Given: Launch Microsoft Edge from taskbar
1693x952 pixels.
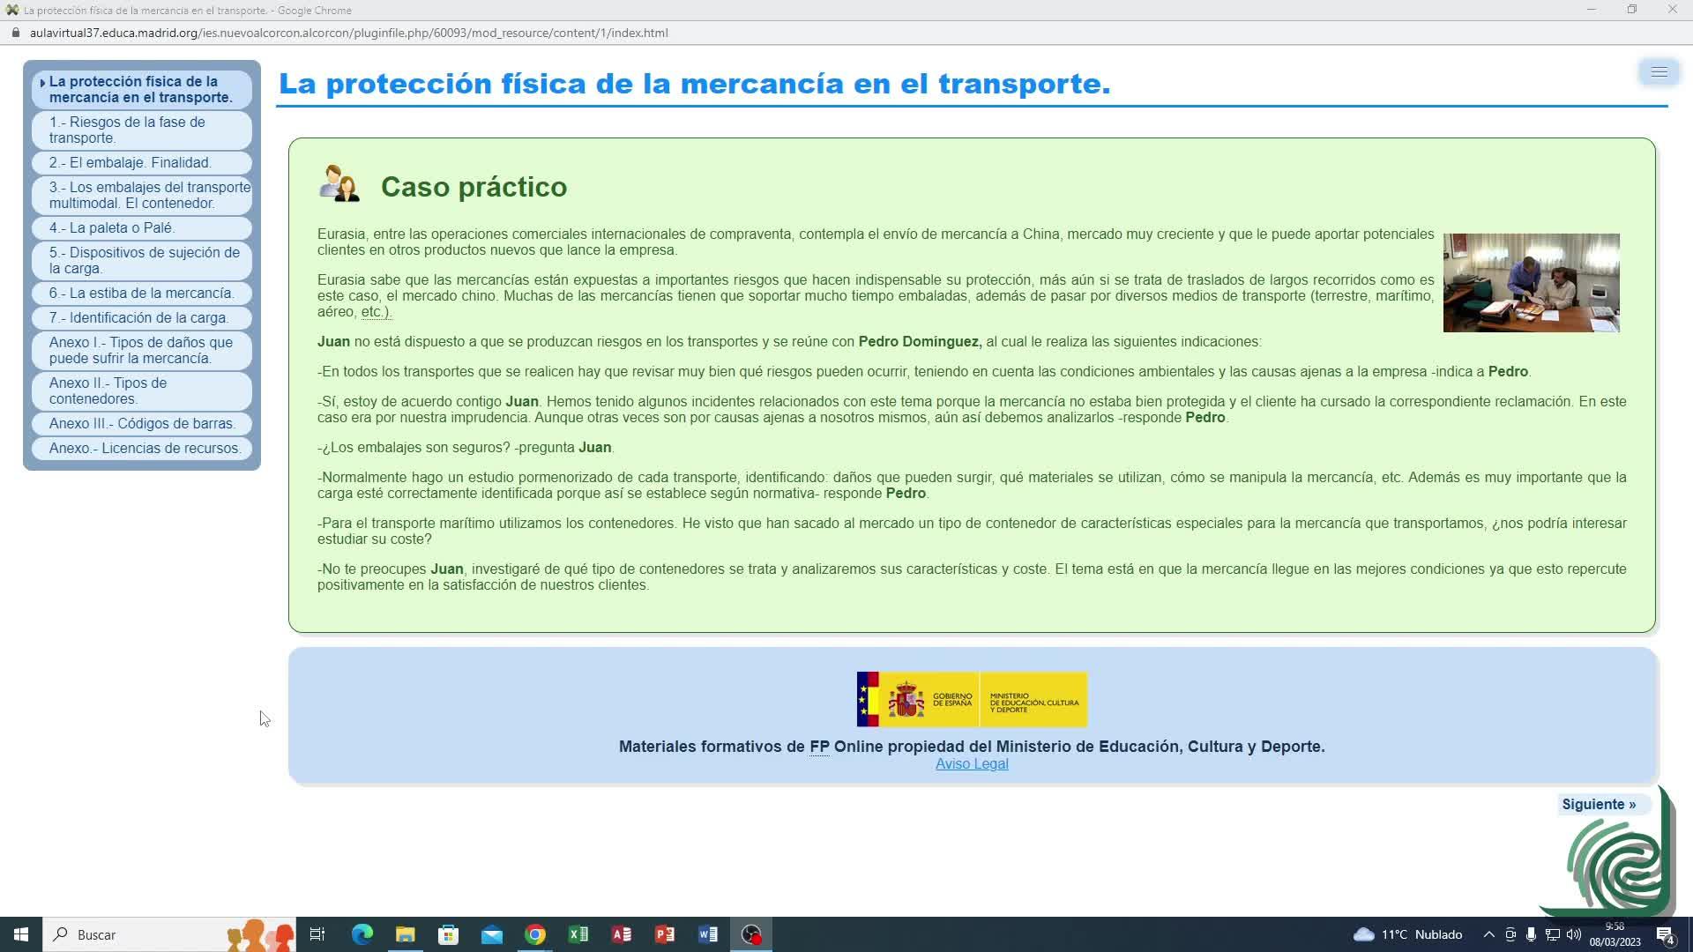Looking at the screenshot, I should [x=362, y=934].
